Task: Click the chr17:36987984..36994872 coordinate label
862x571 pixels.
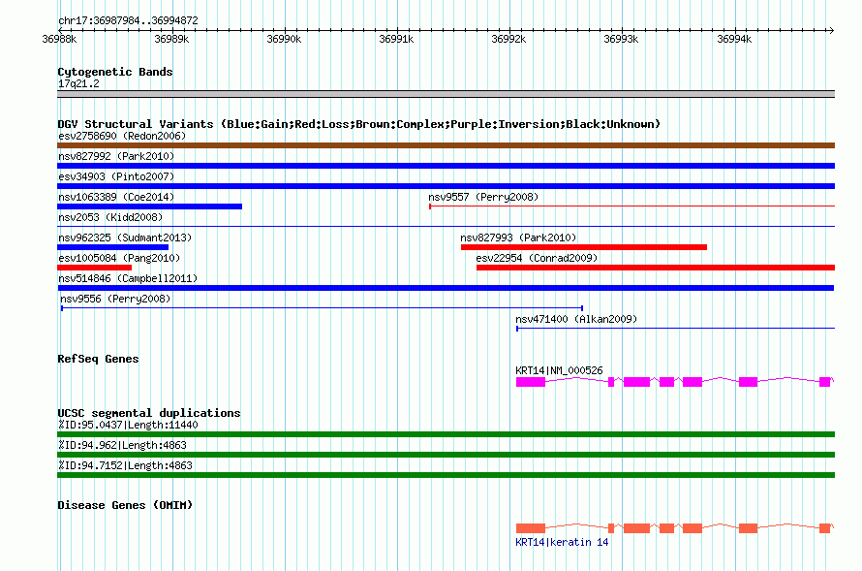Action: coord(128,20)
